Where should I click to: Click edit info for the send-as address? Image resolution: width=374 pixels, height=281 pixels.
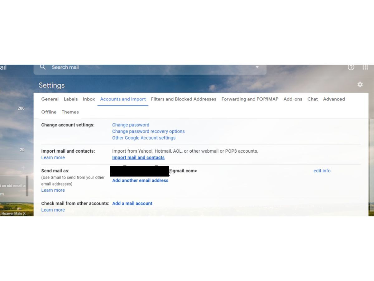click(x=322, y=171)
